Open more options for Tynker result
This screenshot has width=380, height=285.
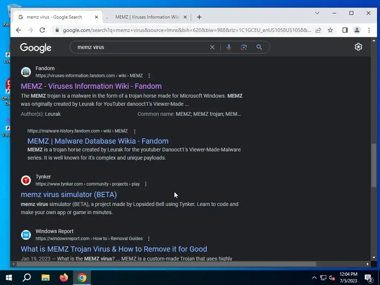click(x=145, y=184)
